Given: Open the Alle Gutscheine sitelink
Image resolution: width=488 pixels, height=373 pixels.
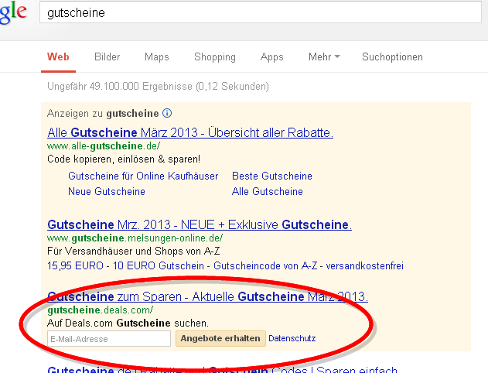Looking at the screenshot, I should click(268, 191).
